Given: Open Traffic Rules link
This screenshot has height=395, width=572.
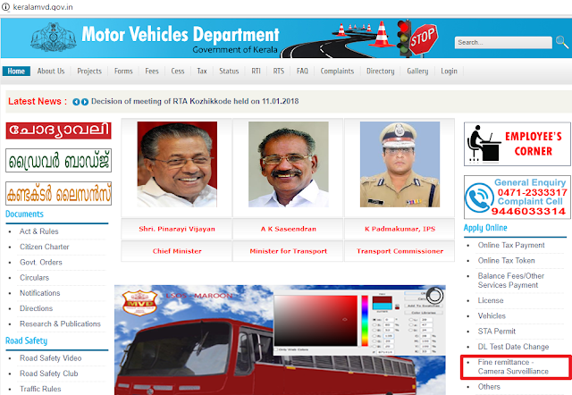Looking at the screenshot, I should click(x=40, y=389).
